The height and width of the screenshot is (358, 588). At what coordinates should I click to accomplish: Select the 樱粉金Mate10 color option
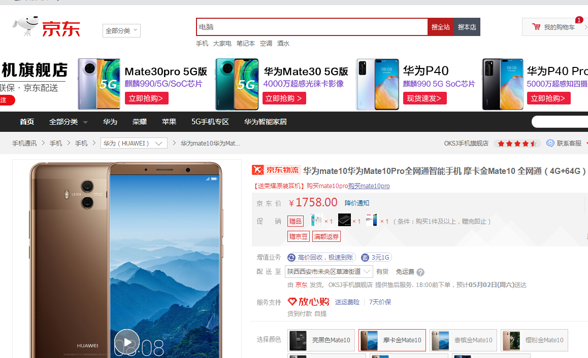(x=534, y=340)
